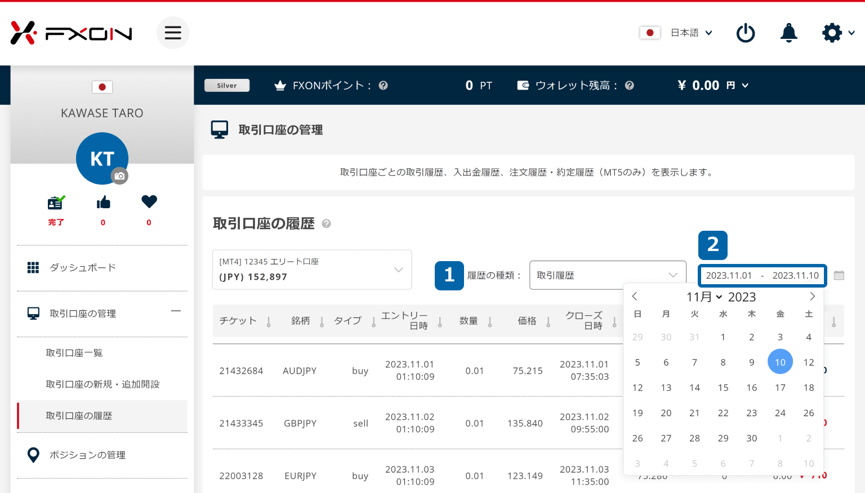This screenshot has height=493, width=865.
Task: Click Japan flag beside language selector
Action: 650,33
